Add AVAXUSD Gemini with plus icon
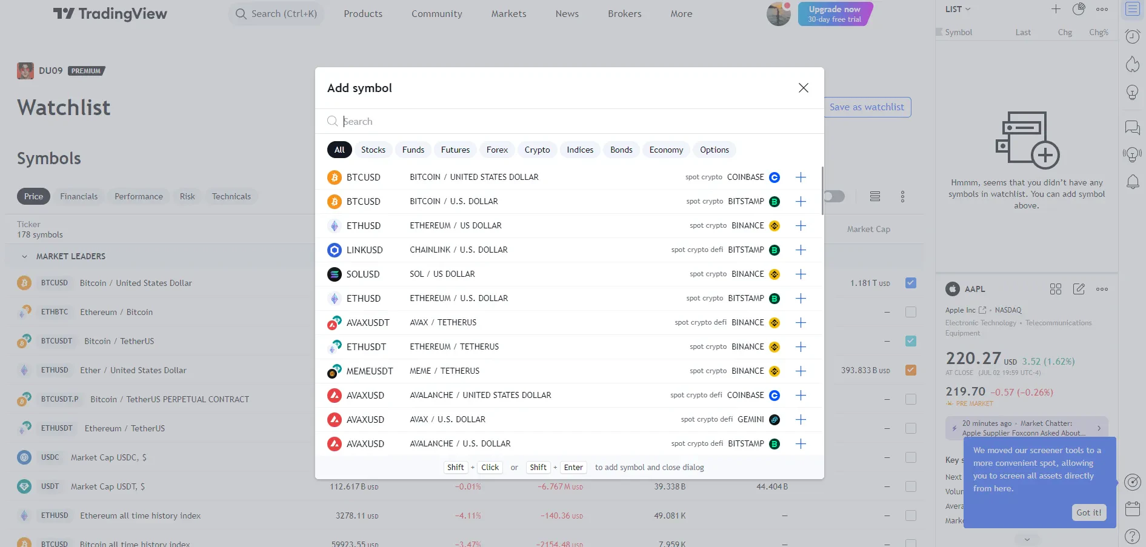The height and width of the screenshot is (547, 1146). (x=801, y=419)
